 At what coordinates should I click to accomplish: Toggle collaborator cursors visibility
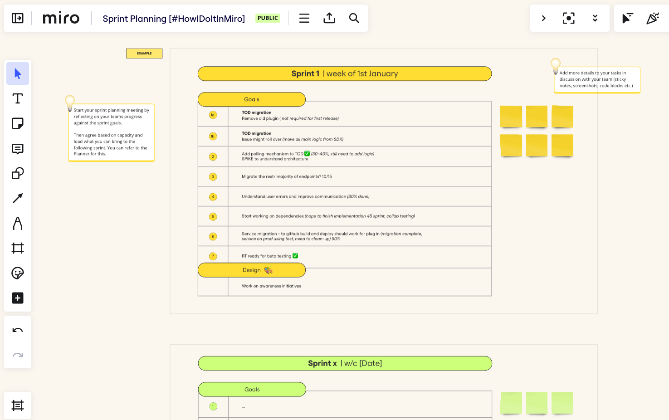point(627,18)
